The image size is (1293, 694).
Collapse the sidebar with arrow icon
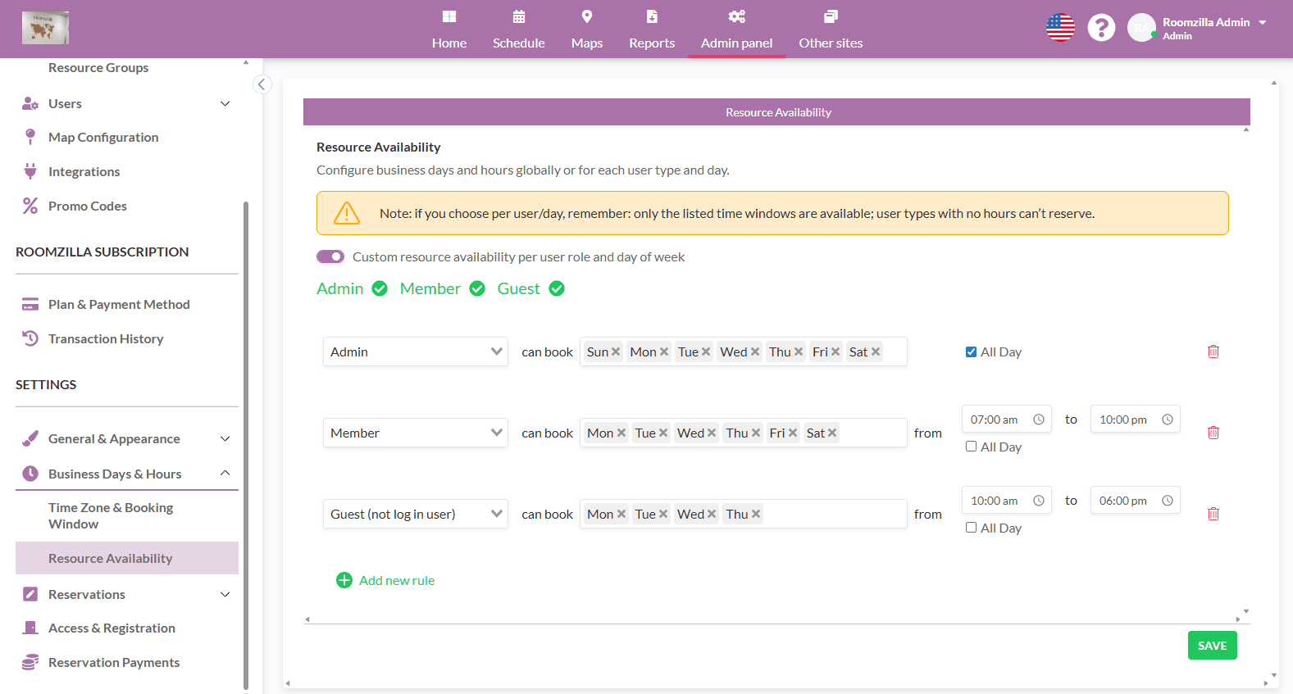click(262, 84)
